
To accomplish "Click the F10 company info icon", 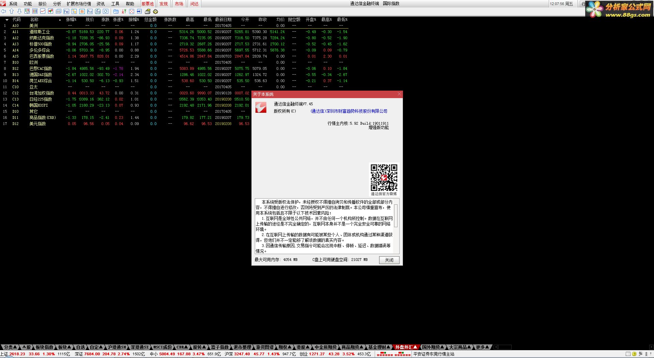I will pos(66,11).
